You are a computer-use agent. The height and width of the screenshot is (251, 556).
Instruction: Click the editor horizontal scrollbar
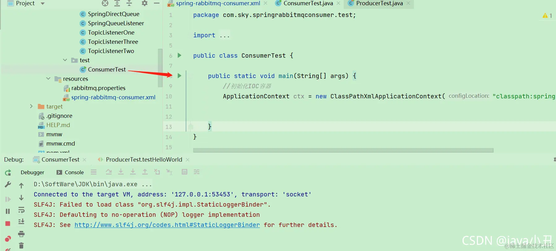tap(343, 150)
